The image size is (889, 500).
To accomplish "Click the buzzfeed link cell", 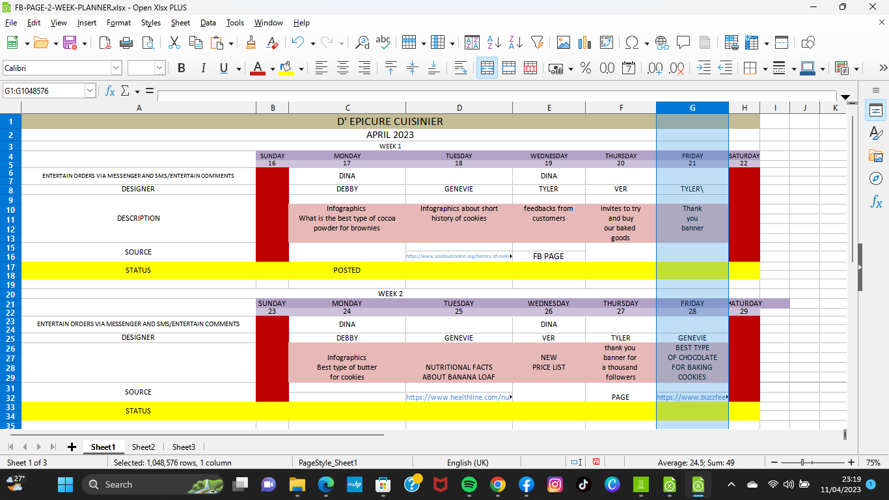I will point(692,397).
